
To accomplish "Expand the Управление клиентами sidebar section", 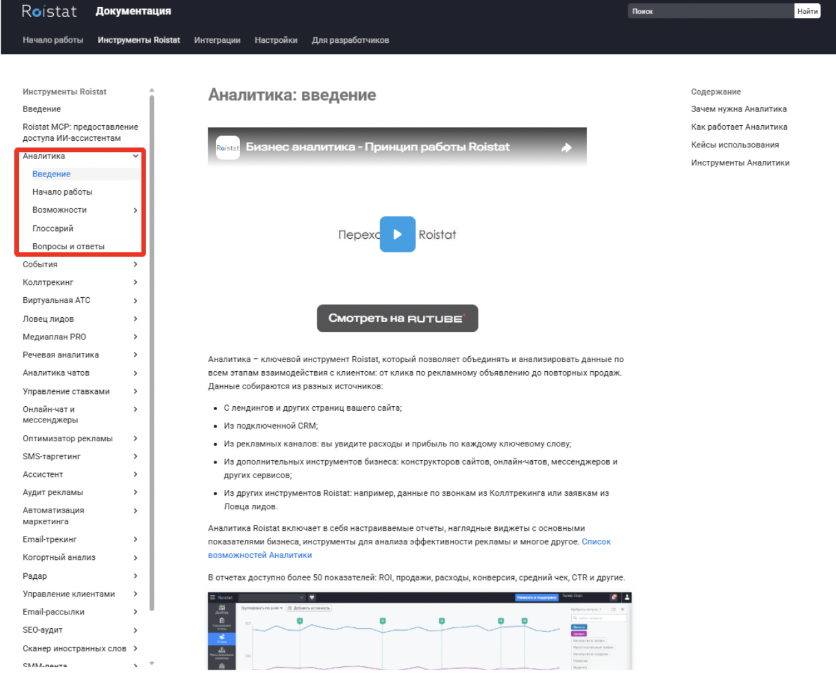I will click(x=136, y=594).
